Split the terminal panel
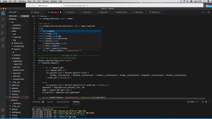 click(202, 102)
